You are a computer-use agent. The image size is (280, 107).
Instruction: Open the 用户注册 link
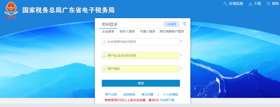click(111, 95)
